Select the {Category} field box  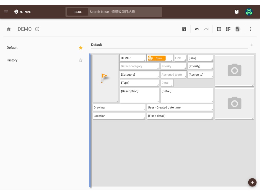139,75
